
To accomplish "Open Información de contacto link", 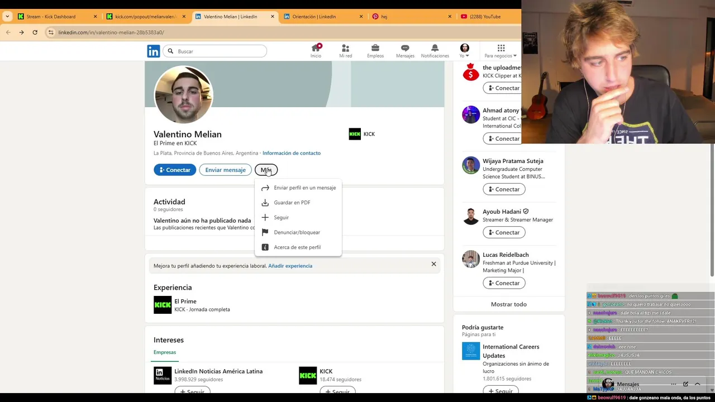I will point(292,153).
